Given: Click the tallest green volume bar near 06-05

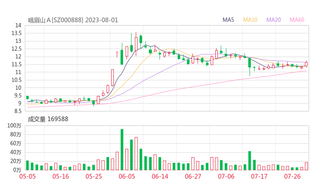Looking at the screenshot, I should [122, 150].
